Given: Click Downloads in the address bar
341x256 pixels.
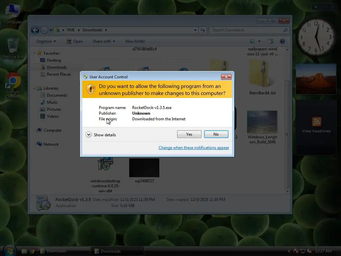Looking at the screenshot, I should click(93, 30).
